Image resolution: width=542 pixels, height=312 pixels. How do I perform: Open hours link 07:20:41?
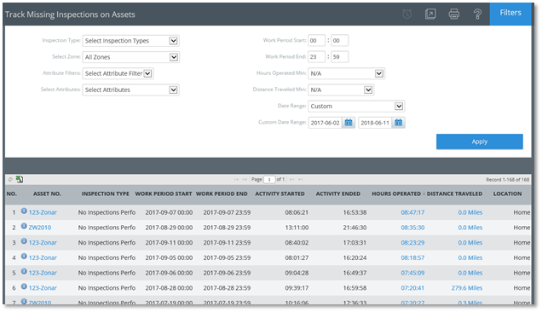412,288
